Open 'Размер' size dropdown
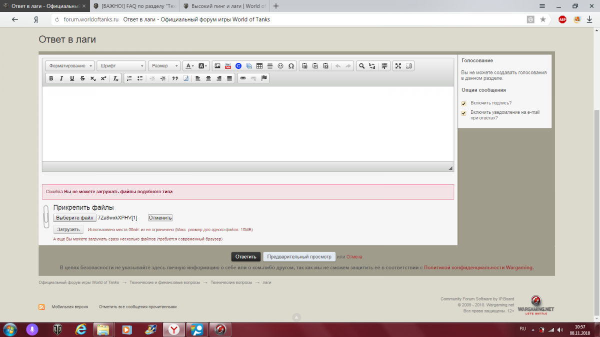This screenshot has width=600, height=337. 164,66
